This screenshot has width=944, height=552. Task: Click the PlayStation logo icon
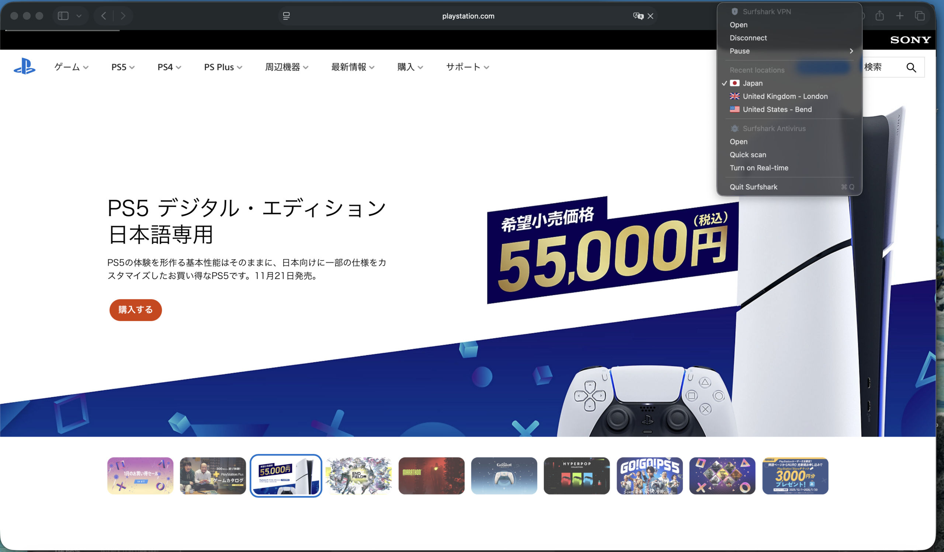pos(25,66)
